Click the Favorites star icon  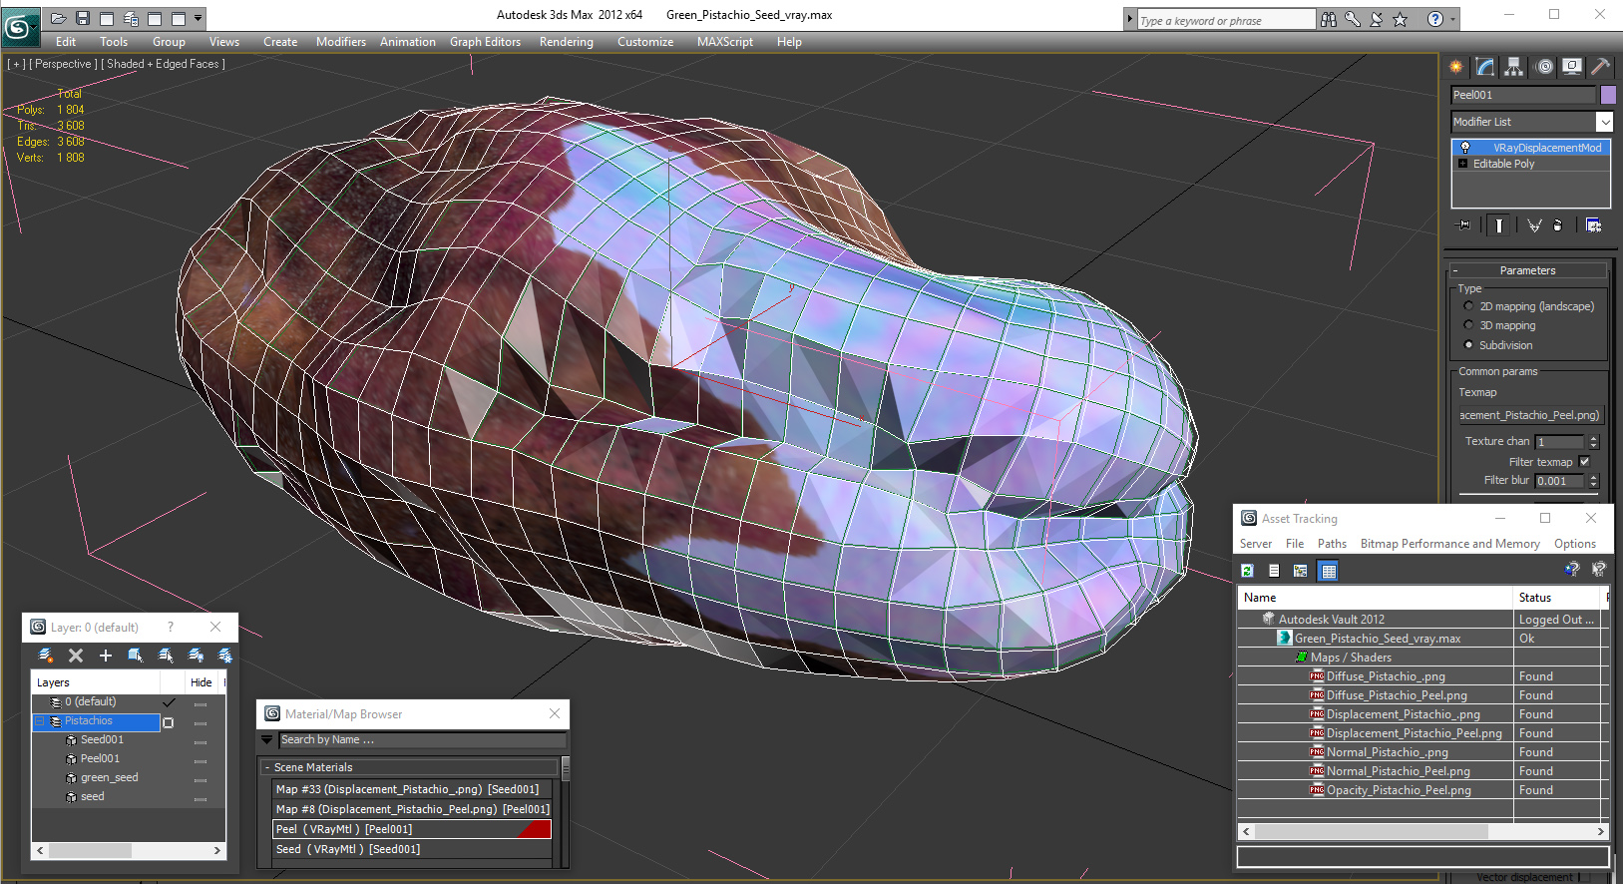[1401, 19]
